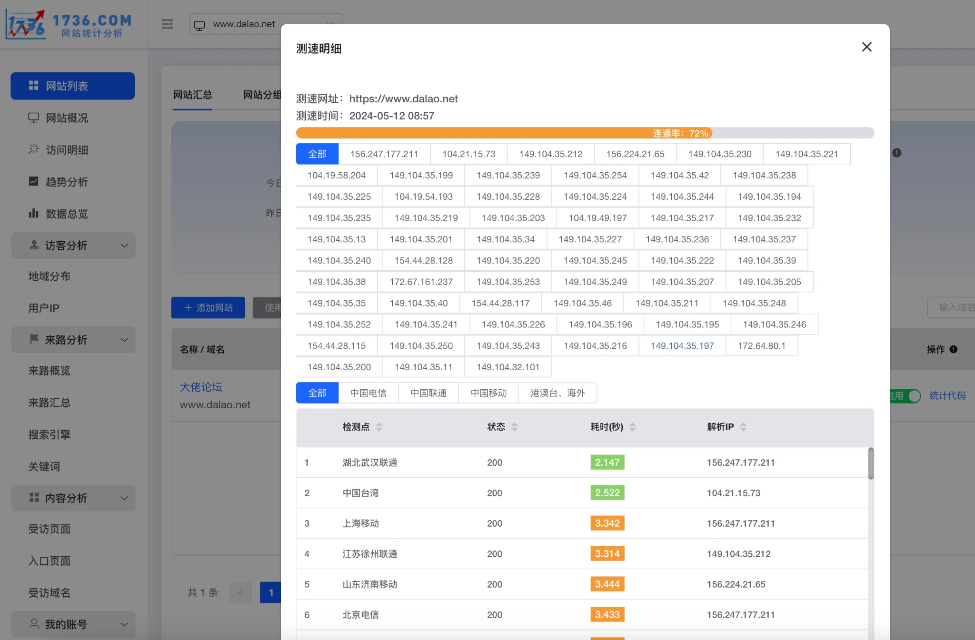
Task: Sort by resolved IP column arrows
Action: (x=743, y=427)
